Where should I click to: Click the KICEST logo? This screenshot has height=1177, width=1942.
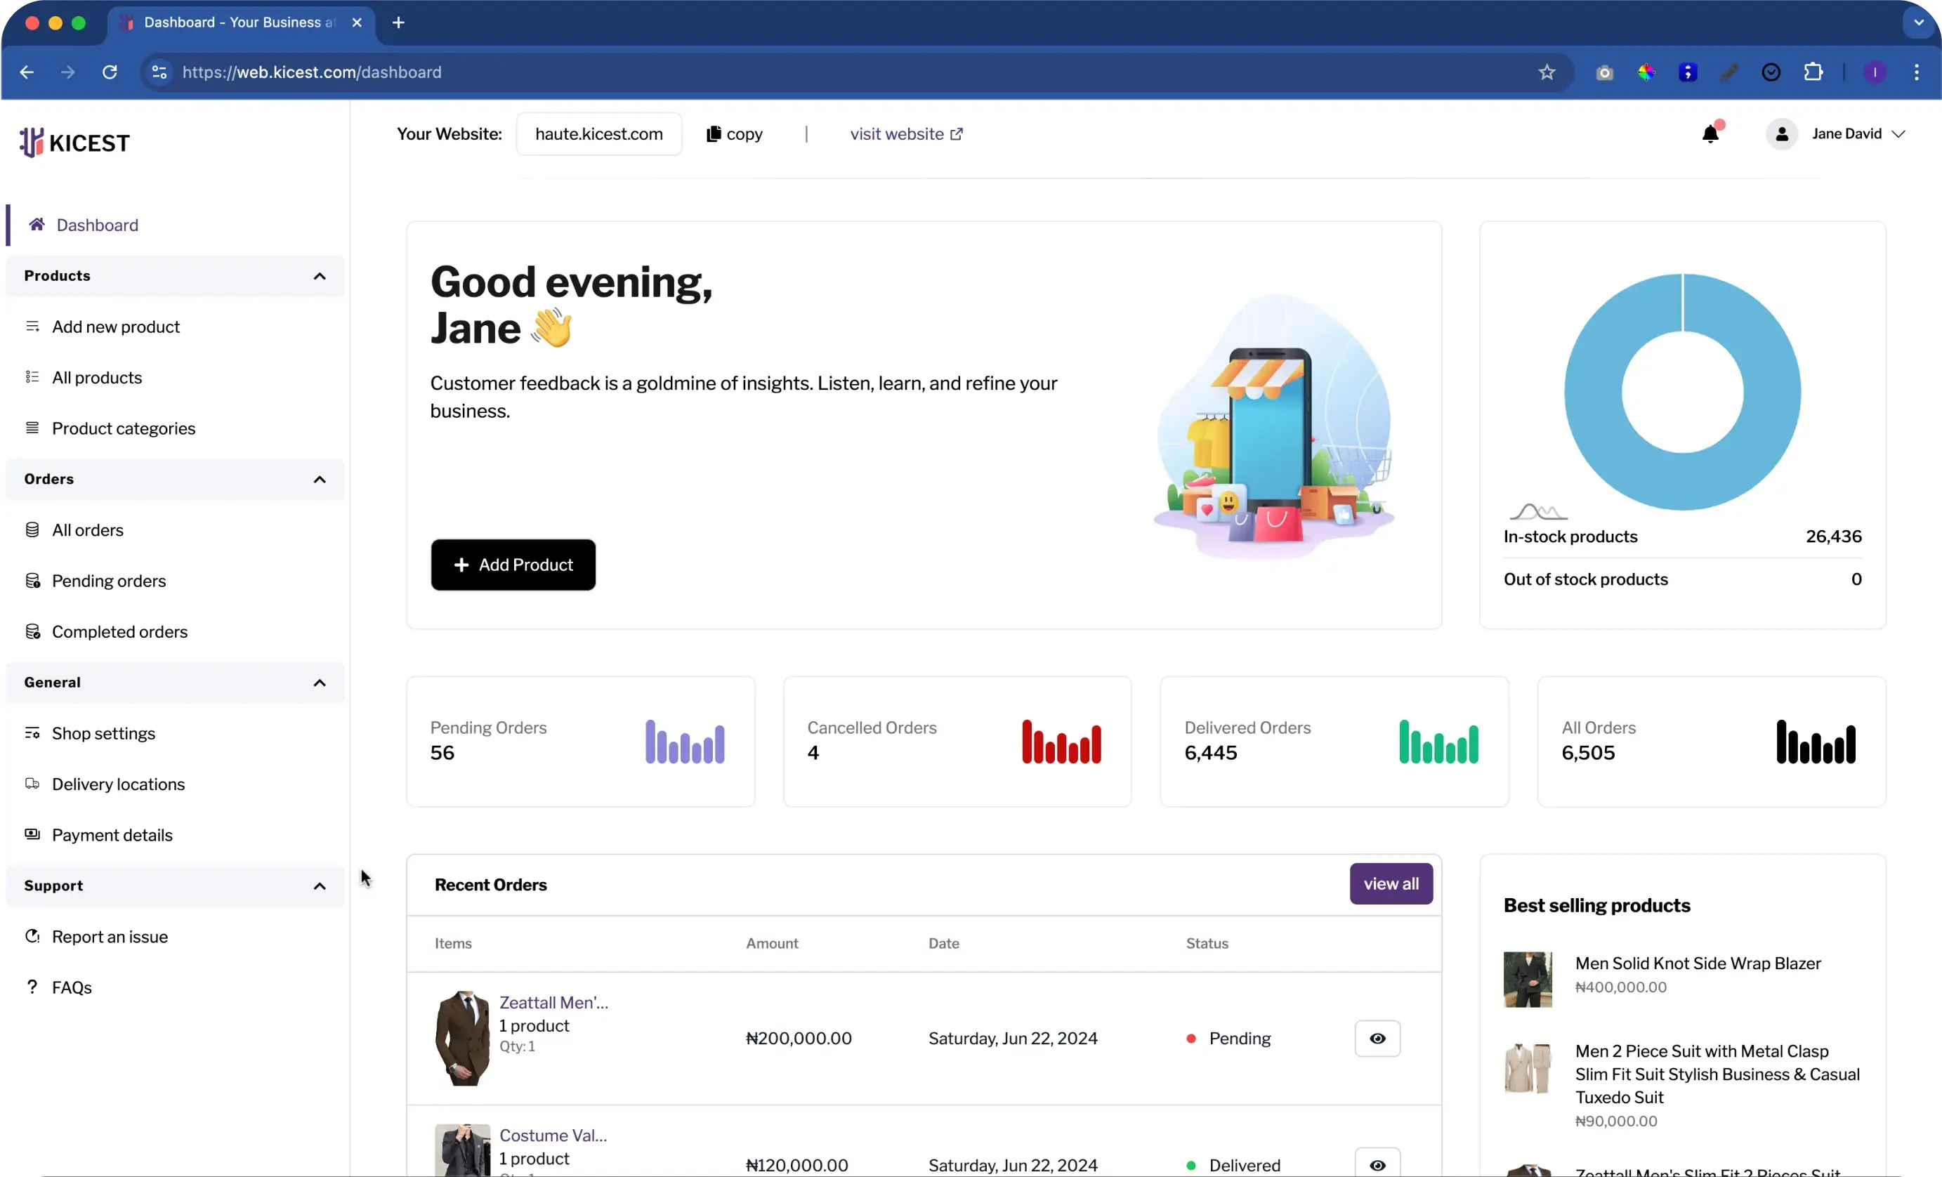[x=74, y=143]
